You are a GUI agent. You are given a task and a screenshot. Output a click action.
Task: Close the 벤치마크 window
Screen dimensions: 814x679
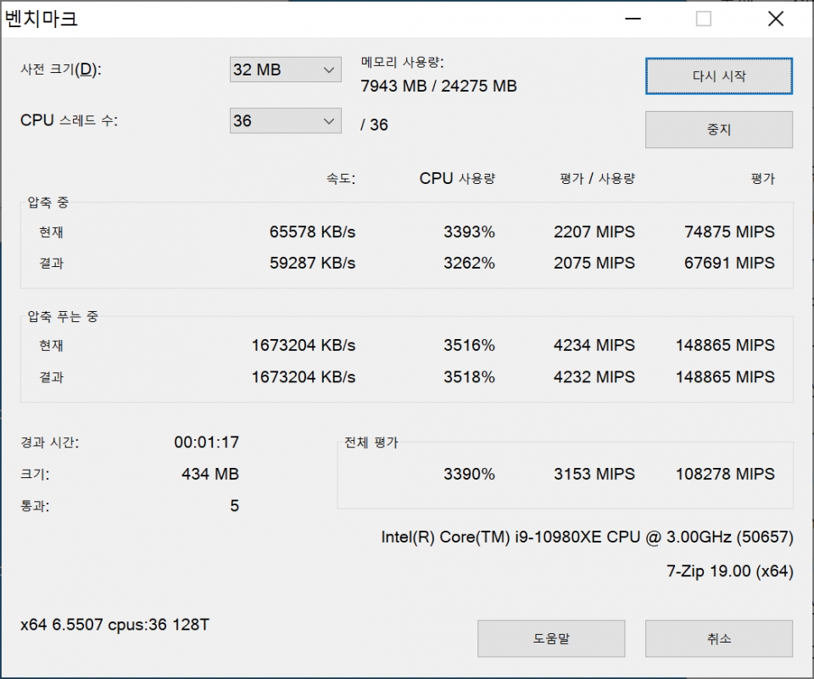click(x=775, y=19)
